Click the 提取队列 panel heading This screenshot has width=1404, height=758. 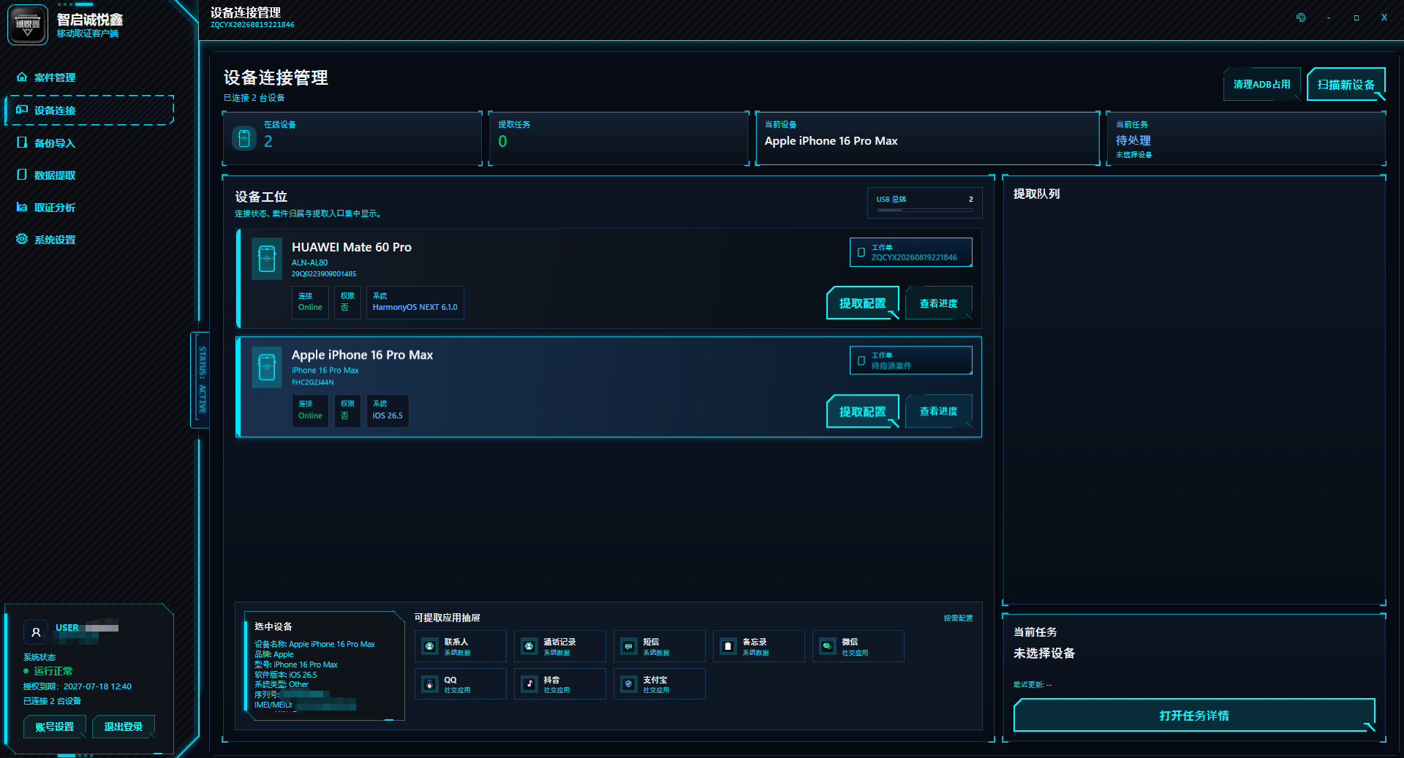click(1036, 194)
